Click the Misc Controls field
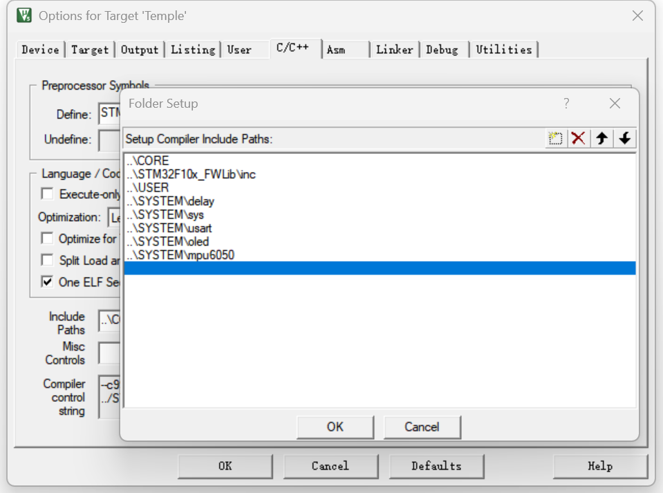Viewport: 663px width, 493px height. point(109,353)
